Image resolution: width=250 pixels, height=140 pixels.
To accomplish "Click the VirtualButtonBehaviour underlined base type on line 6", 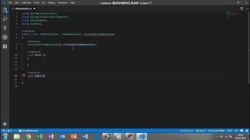I will click(x=99, y=34).
